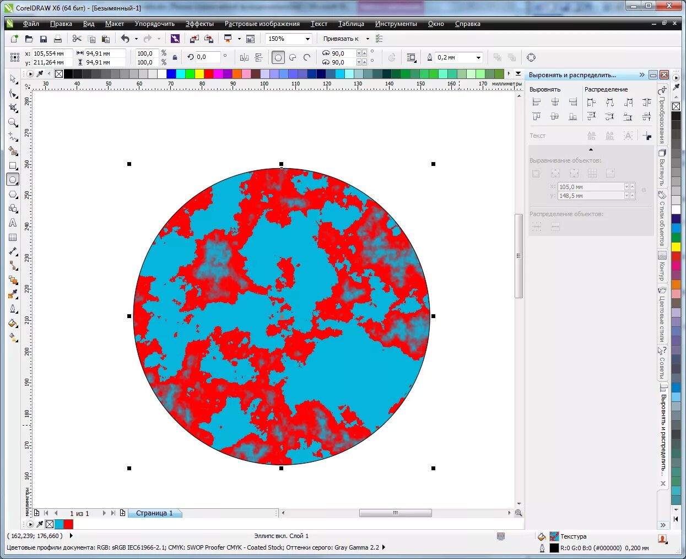
Task: Select the Table tool
Action: [13, 238]
